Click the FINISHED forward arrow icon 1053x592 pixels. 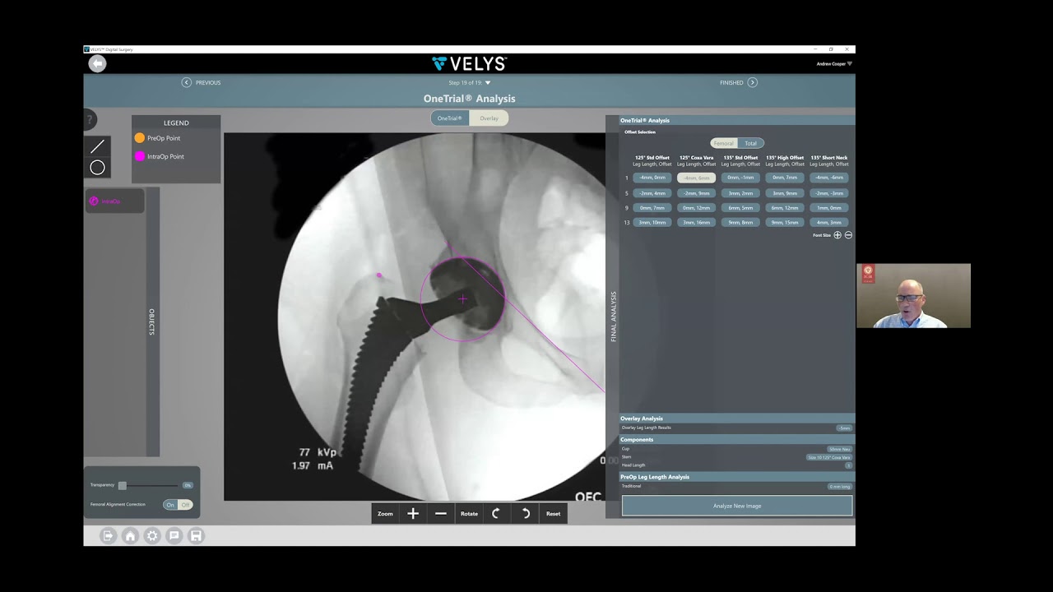752,82
